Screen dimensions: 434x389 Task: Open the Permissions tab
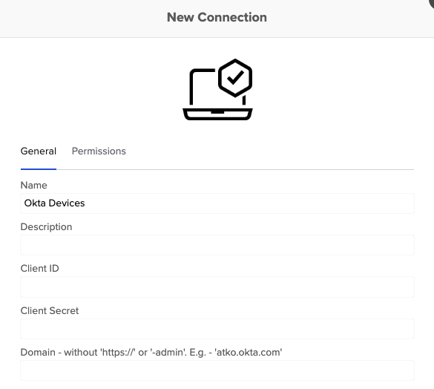tap(99, 151)
